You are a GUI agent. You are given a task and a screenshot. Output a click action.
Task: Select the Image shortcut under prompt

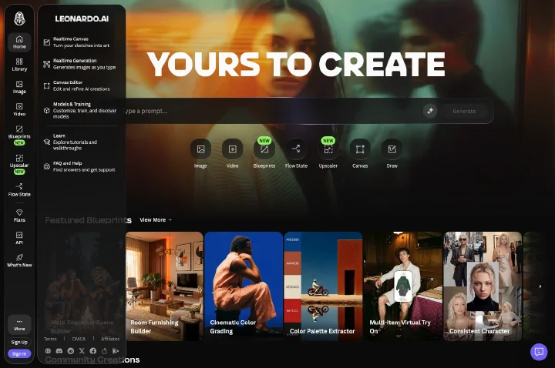pyautogui.click(x=200, y=153)
